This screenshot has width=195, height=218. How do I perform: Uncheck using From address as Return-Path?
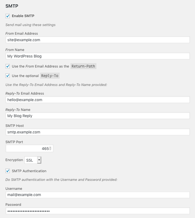pyautogui.click(x=8, y=66)
